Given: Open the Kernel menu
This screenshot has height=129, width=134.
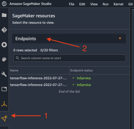Looking at the screenshot, I should pyautogui.click(x=118, y=4).
